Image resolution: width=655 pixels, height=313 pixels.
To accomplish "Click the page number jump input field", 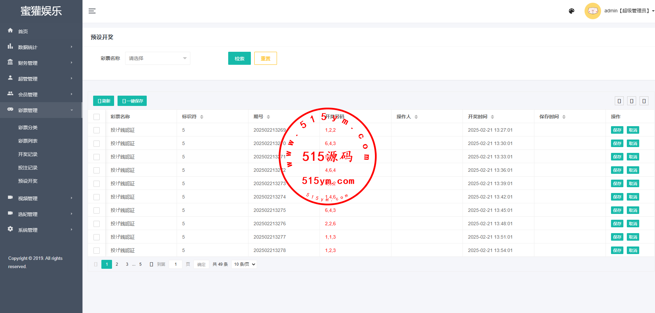I will [176, 264].
